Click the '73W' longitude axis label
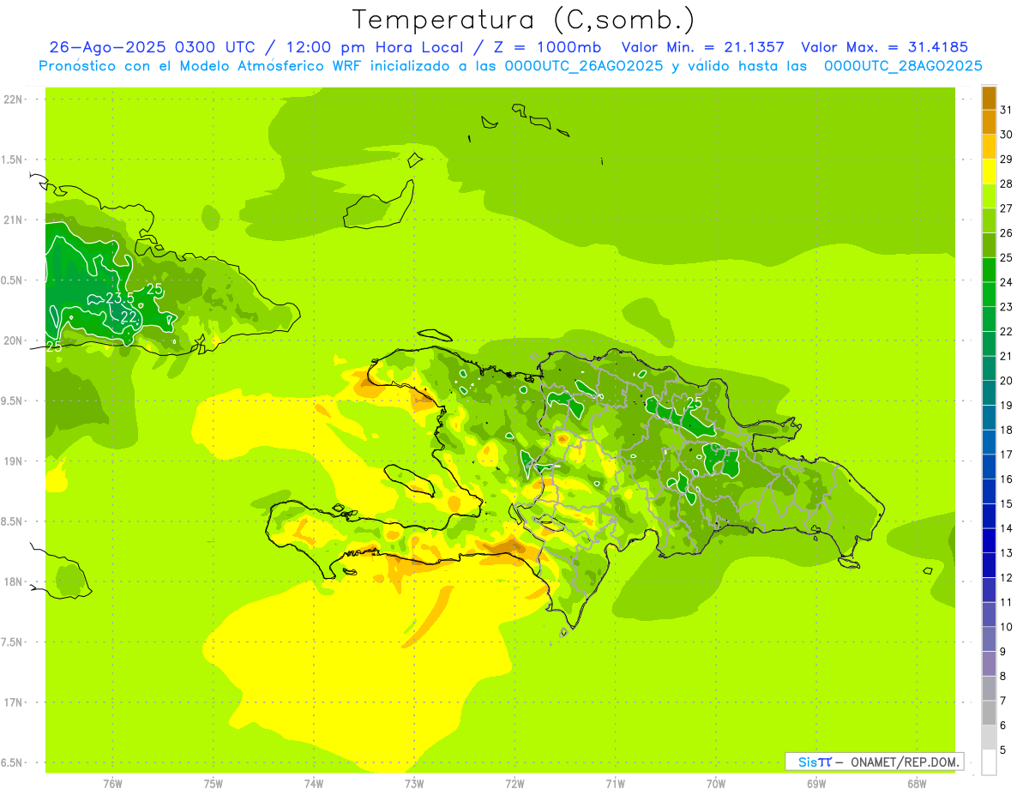Viewport: 1029px width, 795px height. click(x=414, y=784)
